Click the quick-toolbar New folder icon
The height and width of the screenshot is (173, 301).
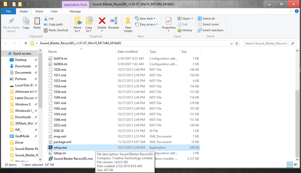20,4
